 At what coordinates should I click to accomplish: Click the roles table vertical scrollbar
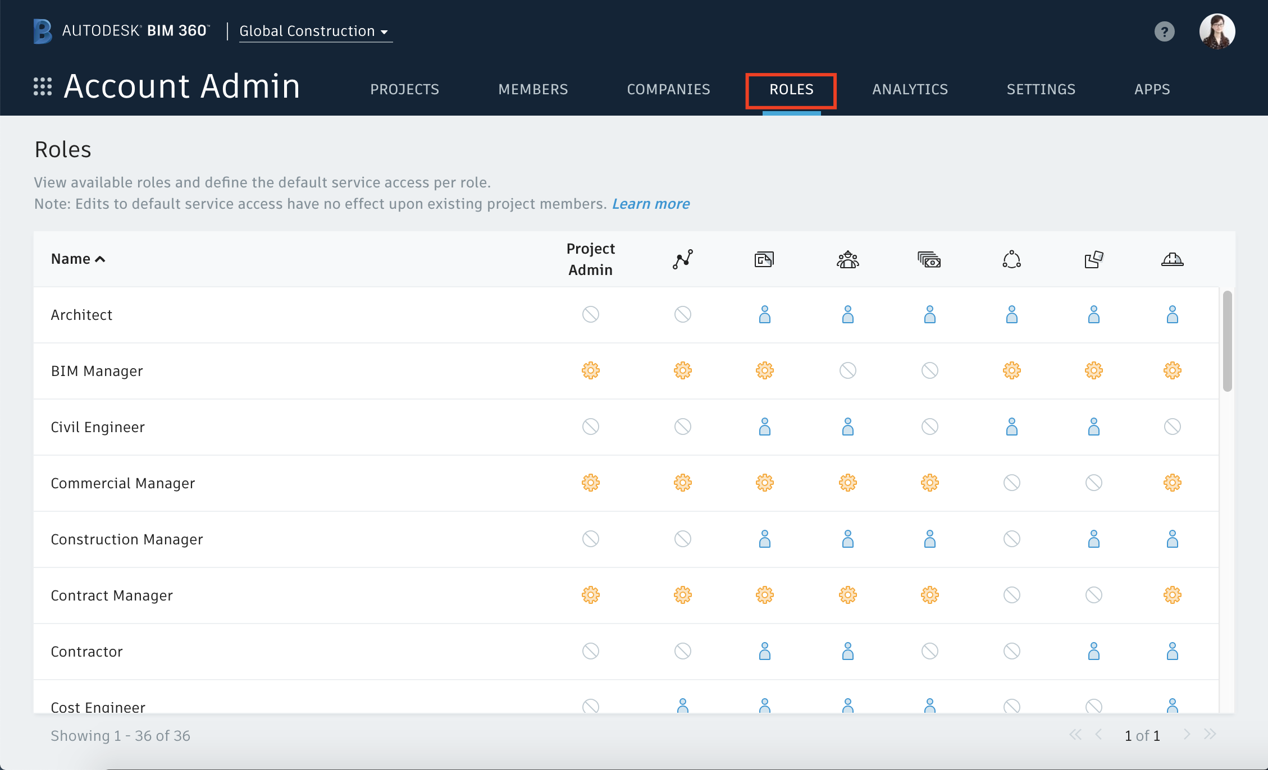click(x=1227, y=341)
